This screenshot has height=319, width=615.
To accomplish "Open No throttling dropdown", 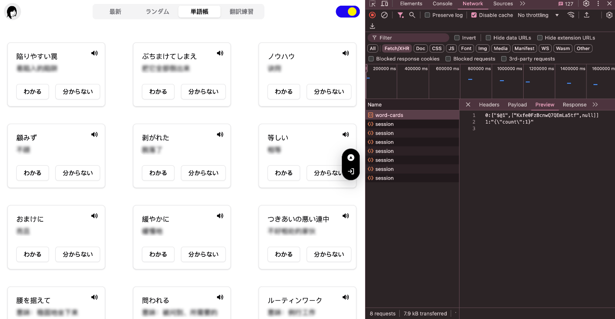I will 538,15.
